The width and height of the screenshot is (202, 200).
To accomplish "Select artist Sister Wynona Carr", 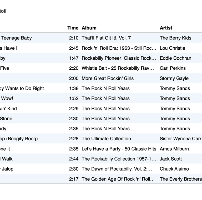I will (x=180, y=139).
